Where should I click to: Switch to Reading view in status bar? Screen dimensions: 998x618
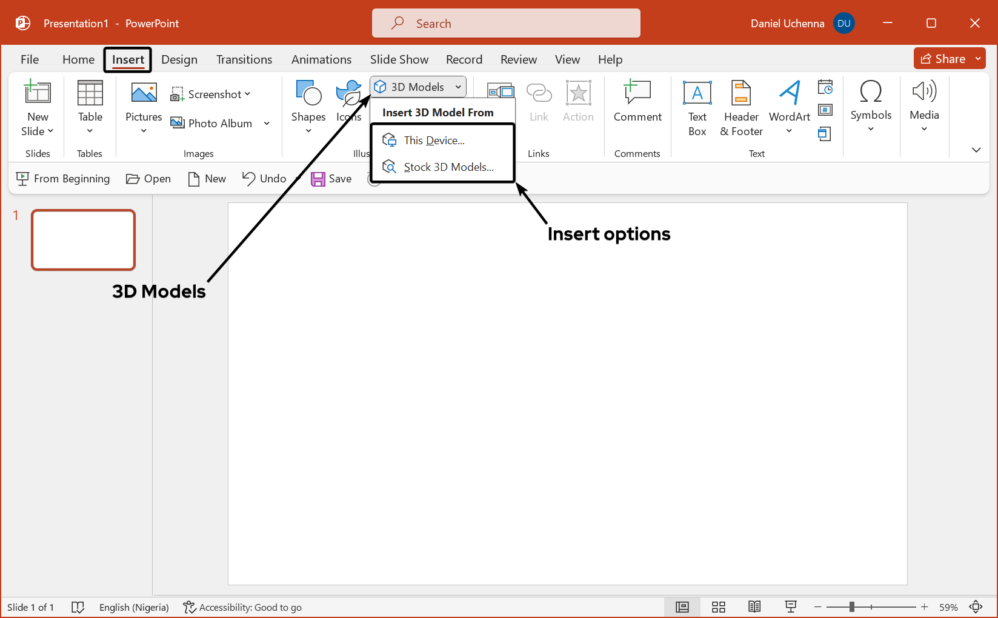(754, 607)
